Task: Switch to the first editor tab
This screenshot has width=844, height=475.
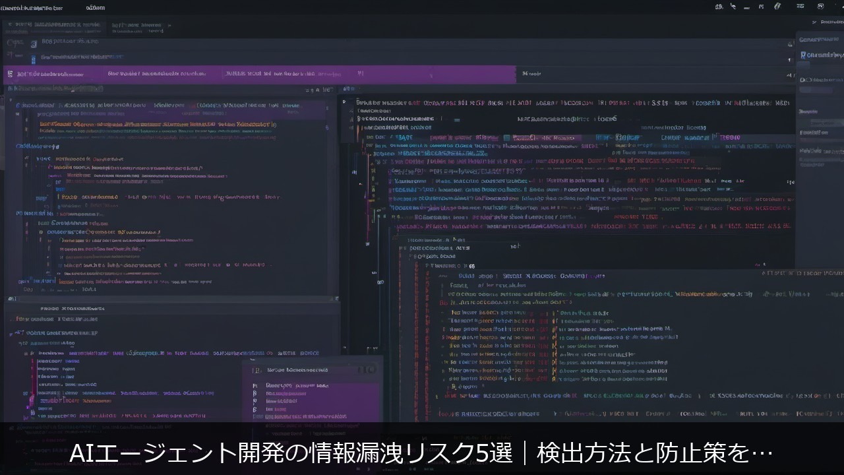Action: click(53, 26)
